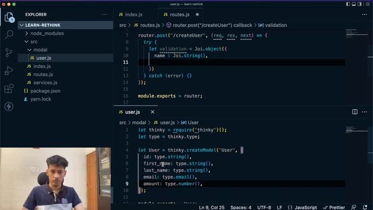Click the unsaved dot on routes.js tab
Screen dimensions: 373x210
click(x=197, y=15)
